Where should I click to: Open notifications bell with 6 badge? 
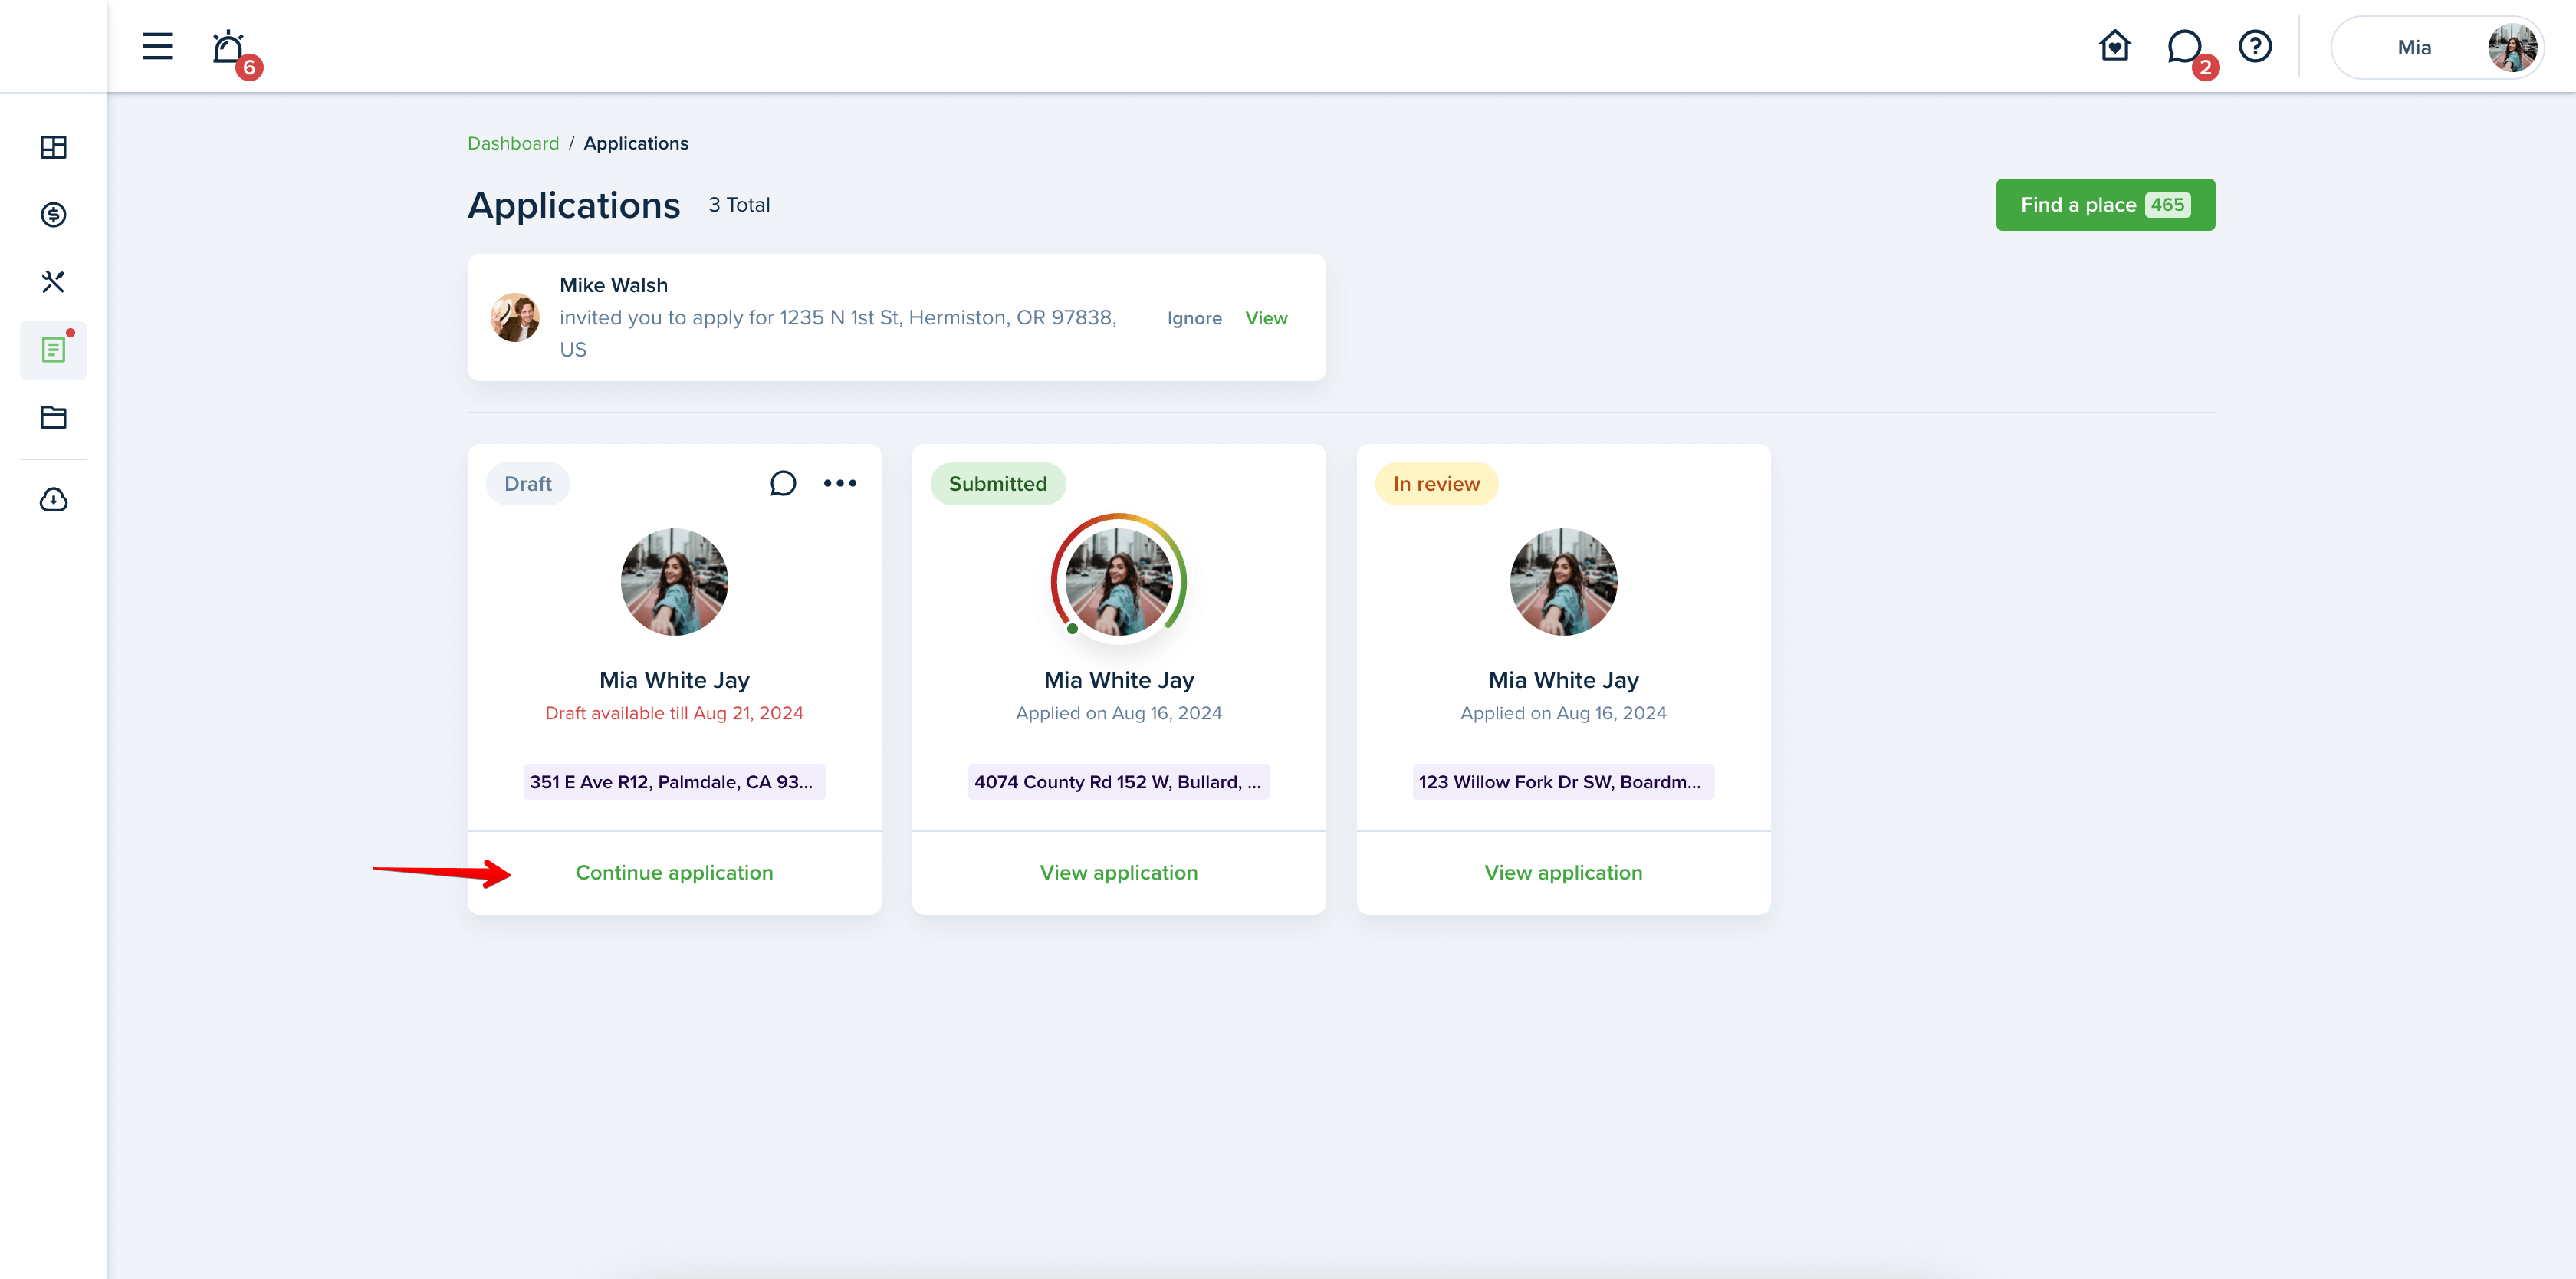[x=231, y=48]
